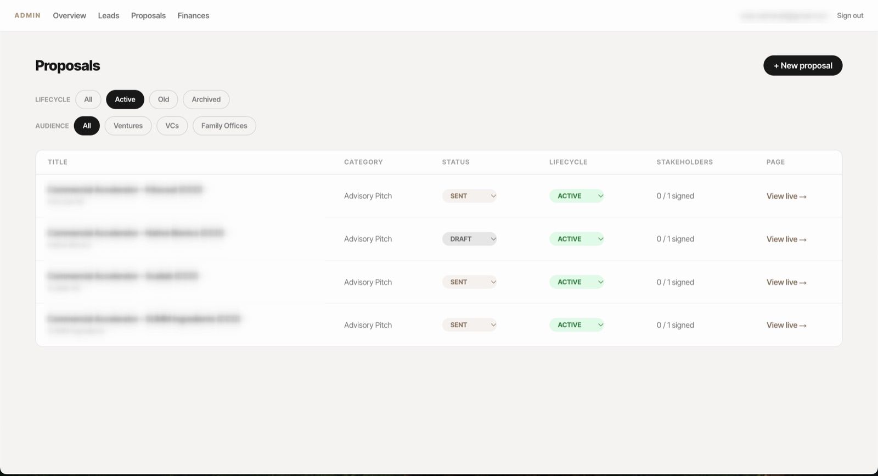Click the STATUS column header
The width and height of the screenshot is (878, 476).
point(455,162)
